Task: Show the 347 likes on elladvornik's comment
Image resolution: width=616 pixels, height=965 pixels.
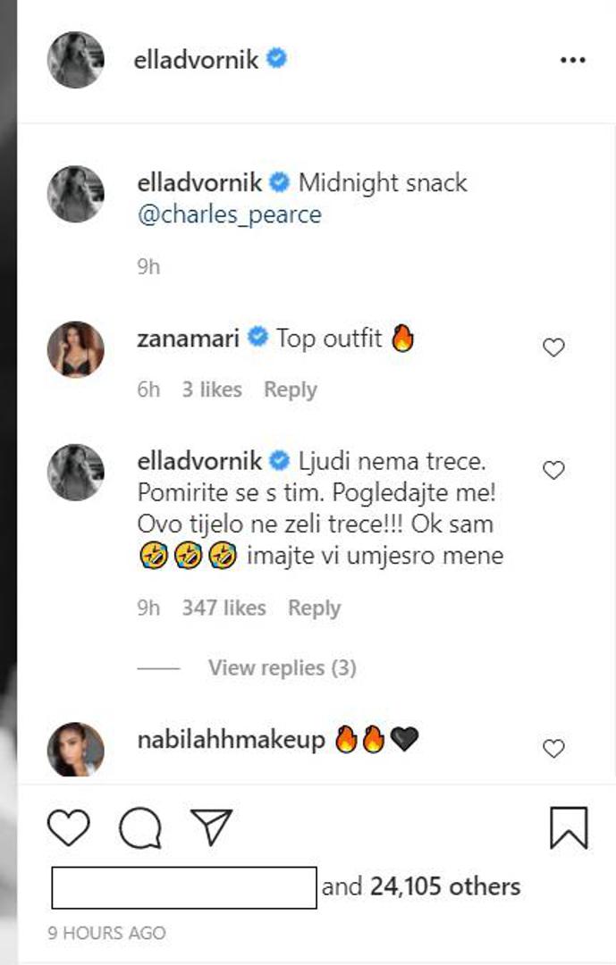Action: (x=224, y=608)
